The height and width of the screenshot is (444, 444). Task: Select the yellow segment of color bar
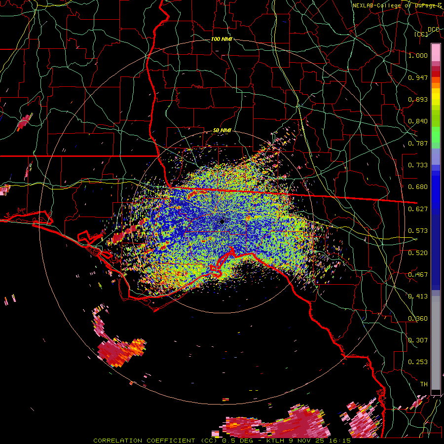pos(436,97)
